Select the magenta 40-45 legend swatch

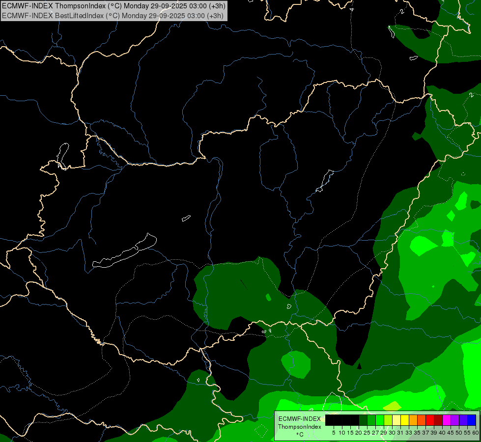point(446,420)
